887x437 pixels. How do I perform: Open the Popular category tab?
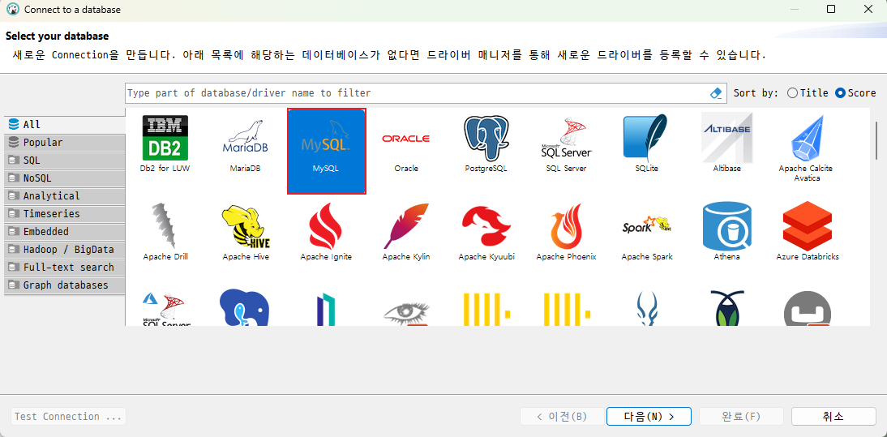pyautogui.click(x=65, y=143)
